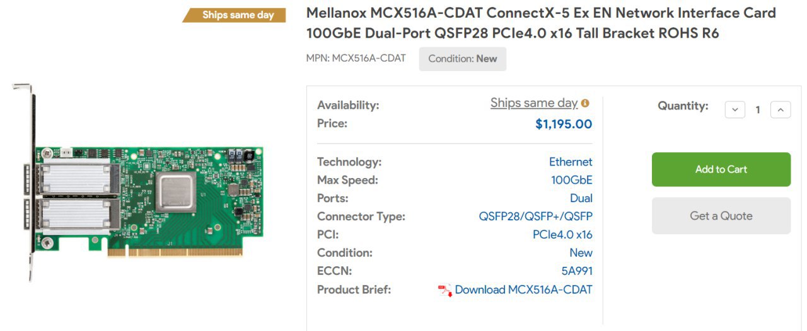Open the Download MCX516A-CDAT link

click(x=523, y=289)
